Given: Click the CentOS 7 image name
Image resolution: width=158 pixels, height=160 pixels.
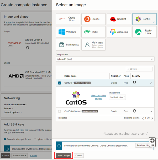Looking at the screenshot, I should [x=69, y=83].
